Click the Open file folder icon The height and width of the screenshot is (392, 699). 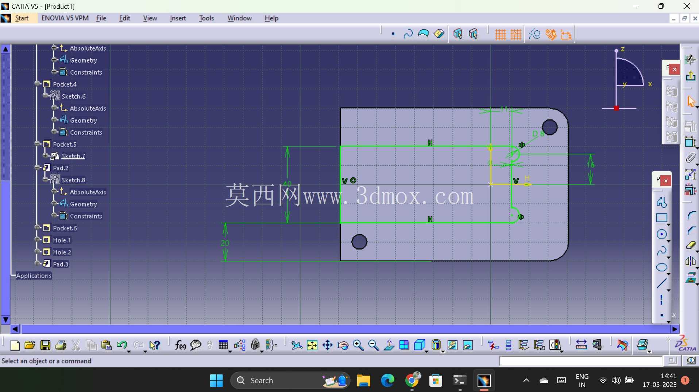point(30,345)
